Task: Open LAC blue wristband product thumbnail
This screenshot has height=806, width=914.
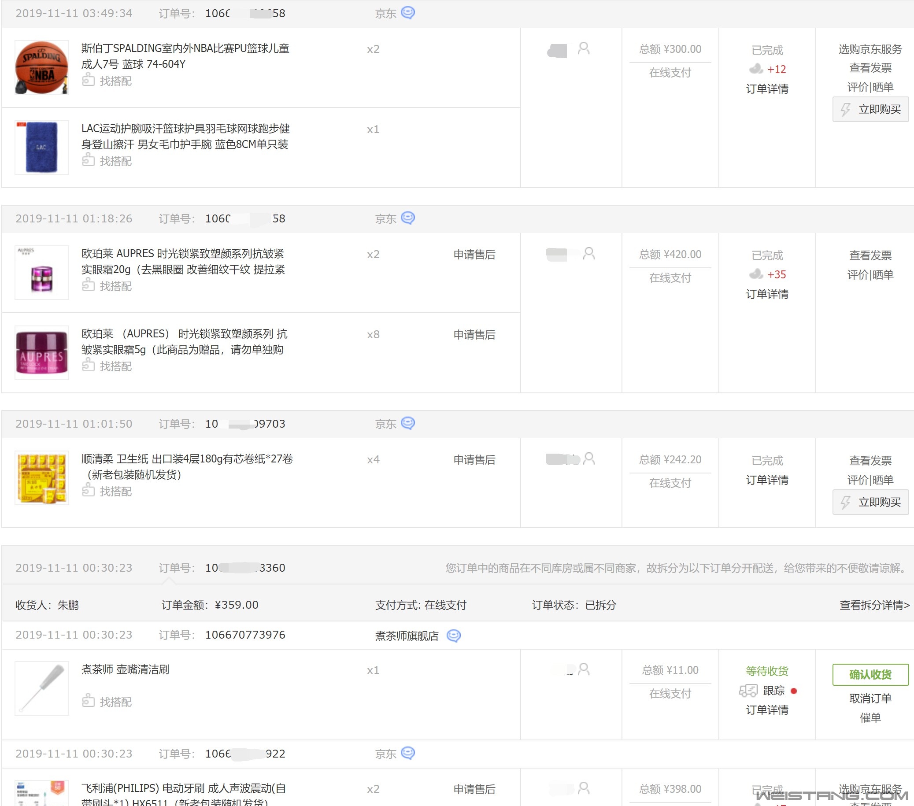Action: tap(41, 147)
